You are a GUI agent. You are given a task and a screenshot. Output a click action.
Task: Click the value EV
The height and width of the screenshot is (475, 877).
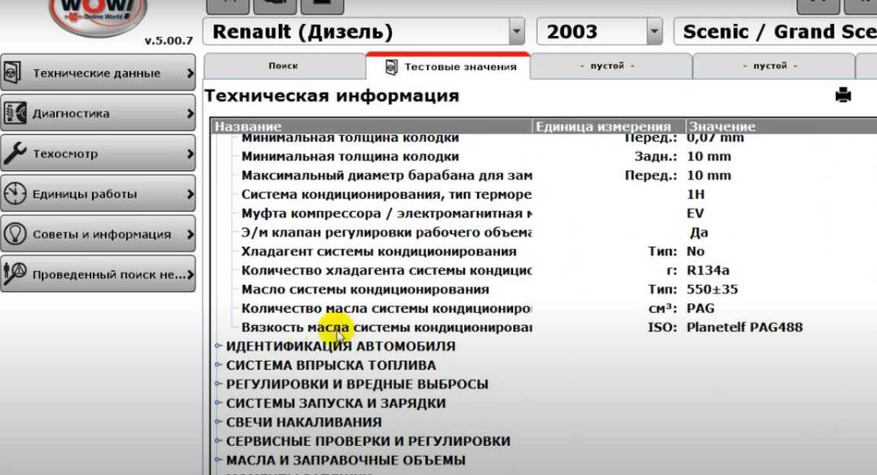(695, 214)
